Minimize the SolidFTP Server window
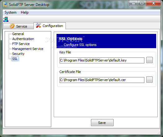163x137 pixels. coord(134,3)
